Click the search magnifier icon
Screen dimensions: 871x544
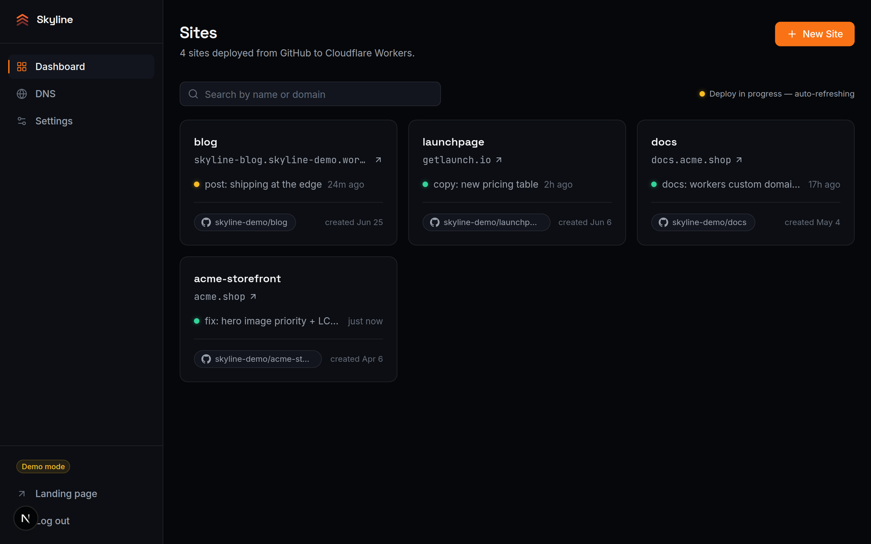(193, 94)
